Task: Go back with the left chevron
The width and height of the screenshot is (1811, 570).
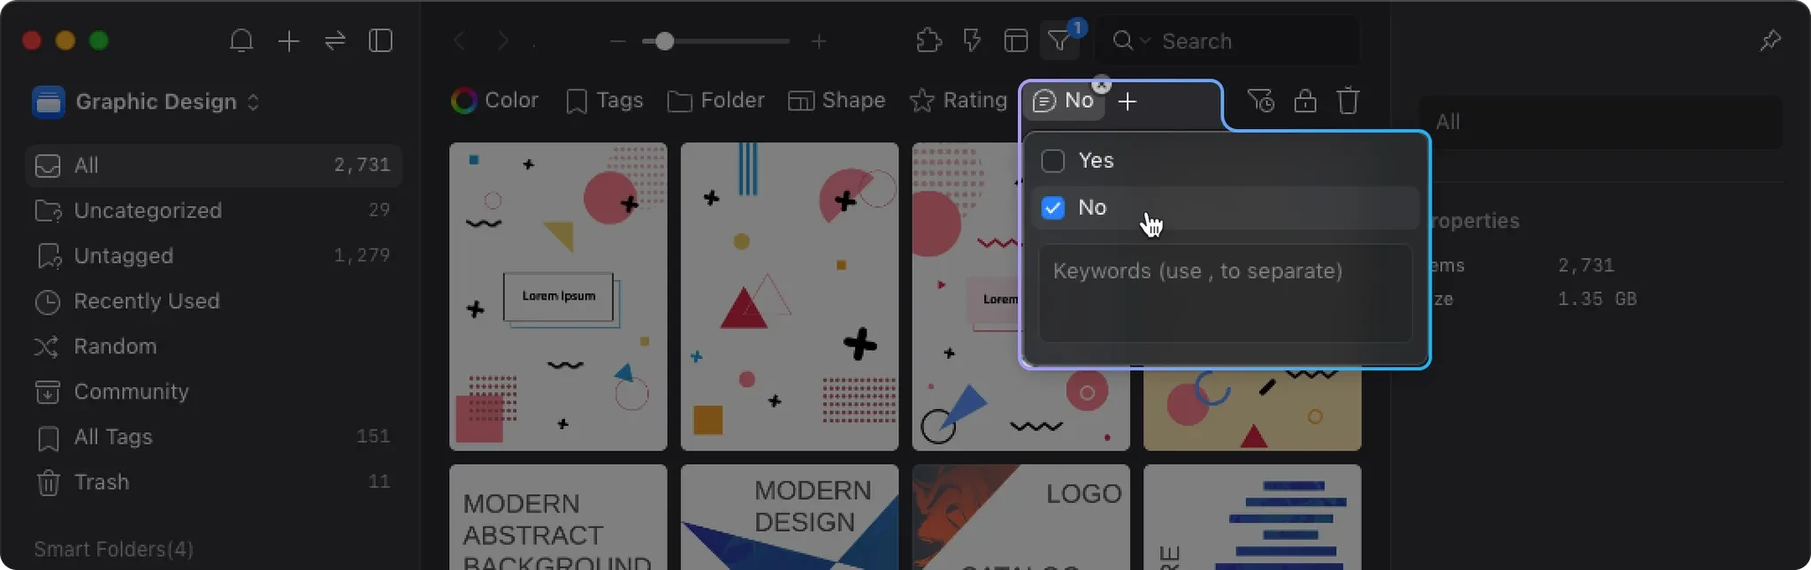Action: (x=459, y=41)
